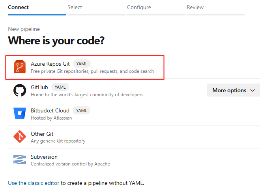
Task: Click the Bitbucket Cloud bucket icon
Action: click(x=20, y=113)
